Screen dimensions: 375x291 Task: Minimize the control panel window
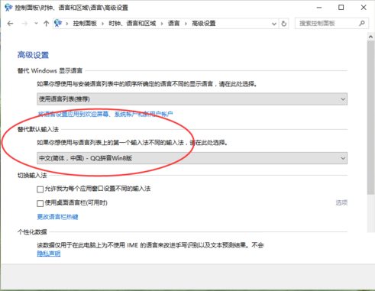[319, 8]
